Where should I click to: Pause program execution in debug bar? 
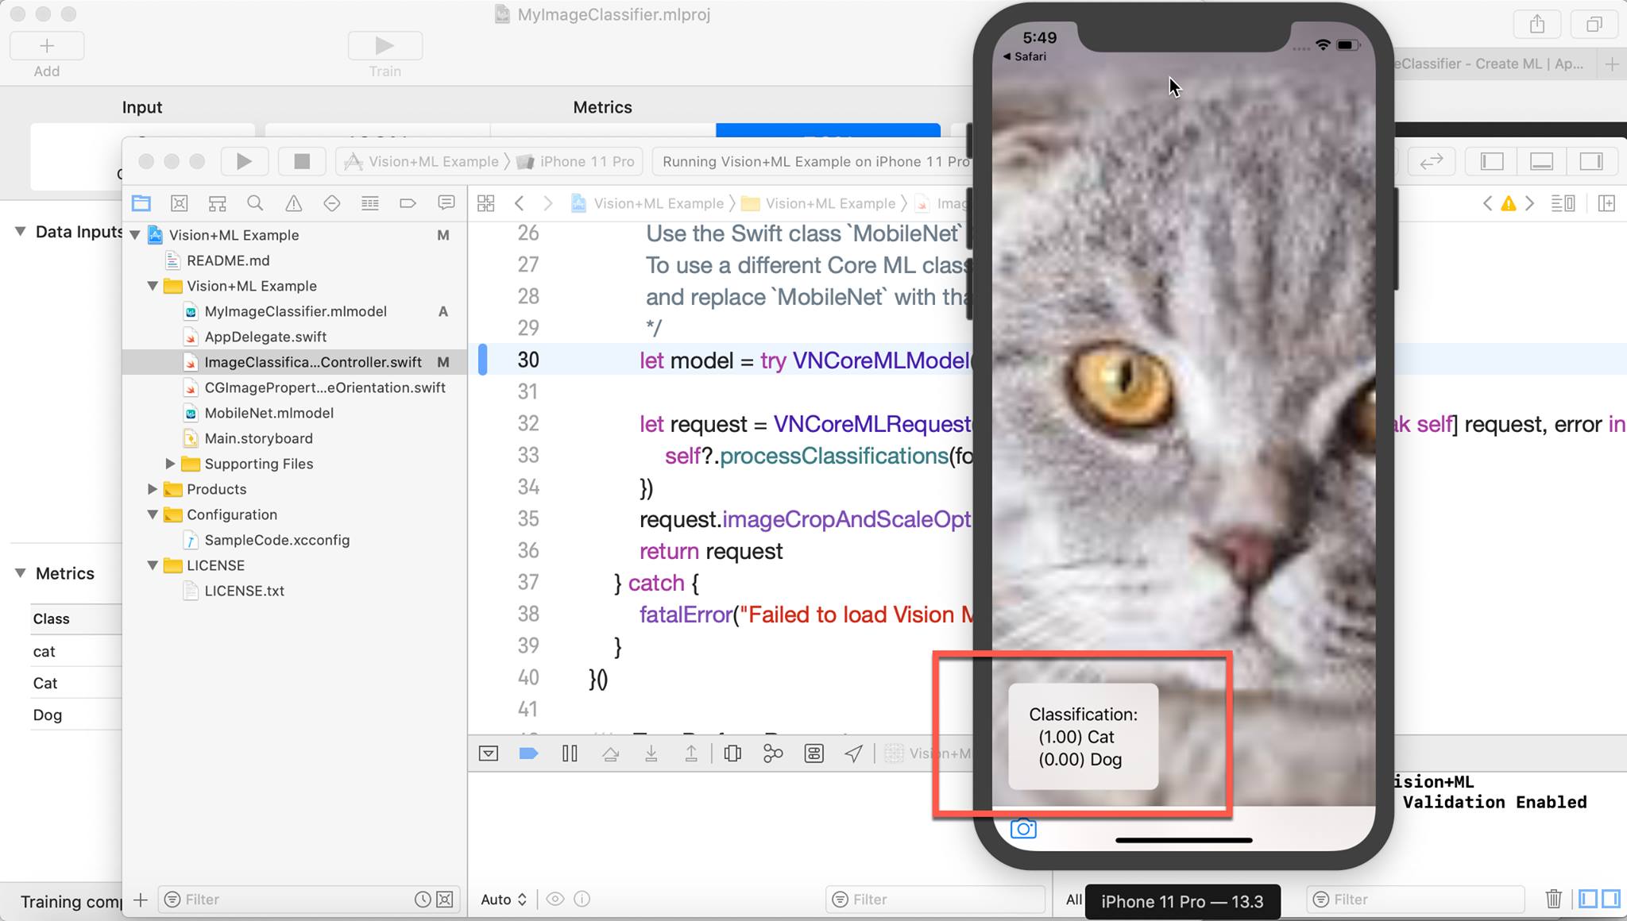570,753
